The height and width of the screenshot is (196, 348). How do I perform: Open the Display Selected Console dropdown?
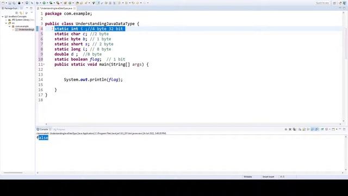coord(330,129)
